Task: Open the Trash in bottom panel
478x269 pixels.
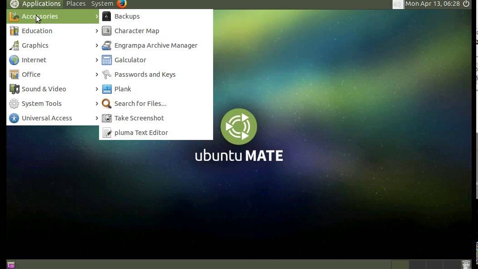Action: (466, 264)
